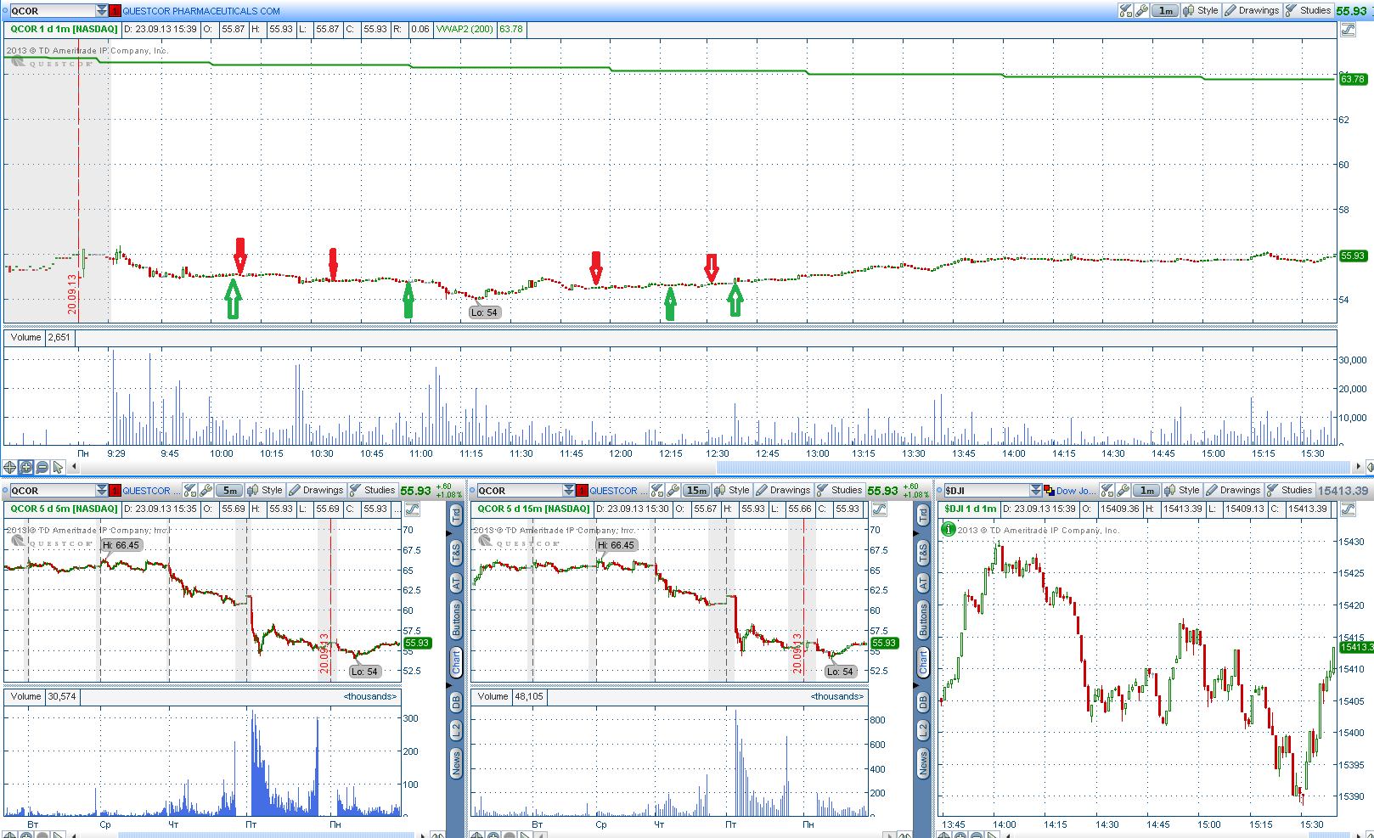
Task: Toggle price axis scale icon in top chart
Action: [1348, 30]
